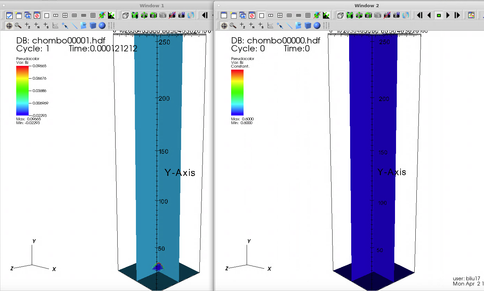Switch Window 1 to 2x2 window layout
Screen dimensions: 484x291
pos(65,16)
